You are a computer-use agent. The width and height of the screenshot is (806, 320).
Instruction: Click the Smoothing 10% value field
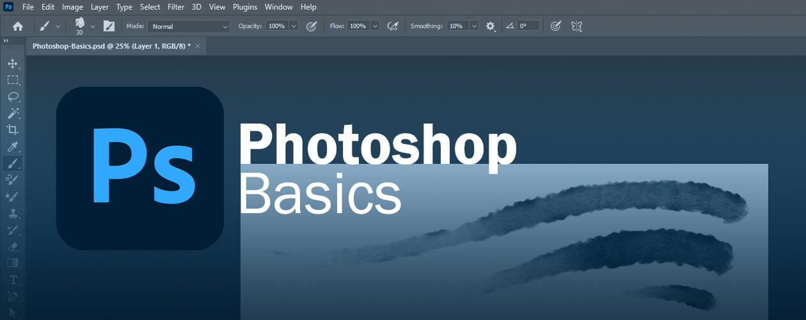457,26
